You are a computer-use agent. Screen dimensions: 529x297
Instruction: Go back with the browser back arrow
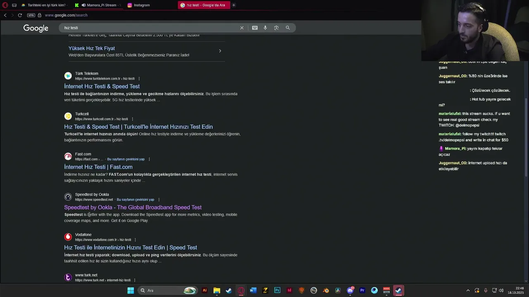click(5, 15)
